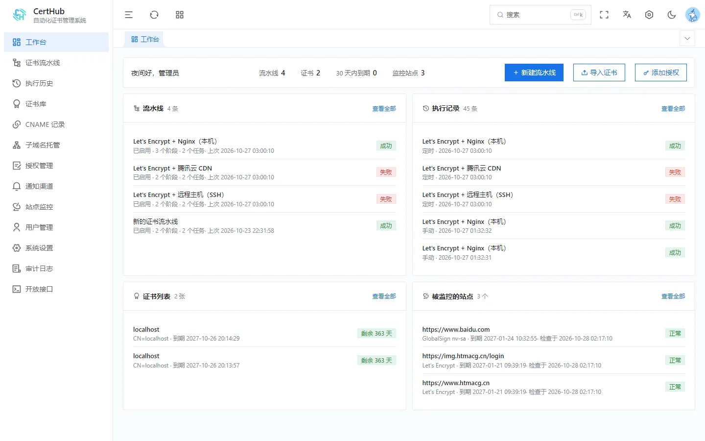Viewport: 705px width, 441px height.
Task: Open the language translation icon
Action: 627,15
